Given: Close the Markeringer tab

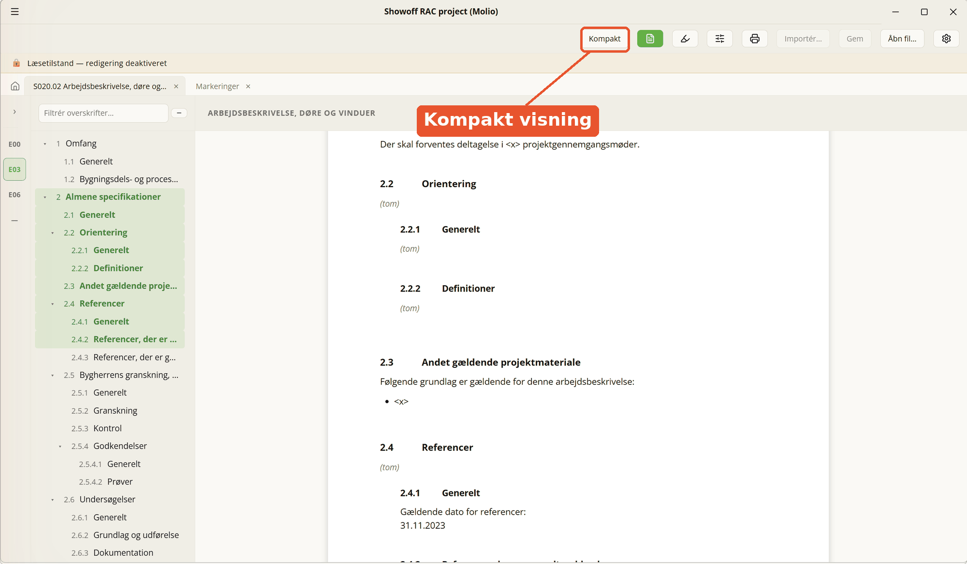Looking at the screenshot, I should (248, 87).
